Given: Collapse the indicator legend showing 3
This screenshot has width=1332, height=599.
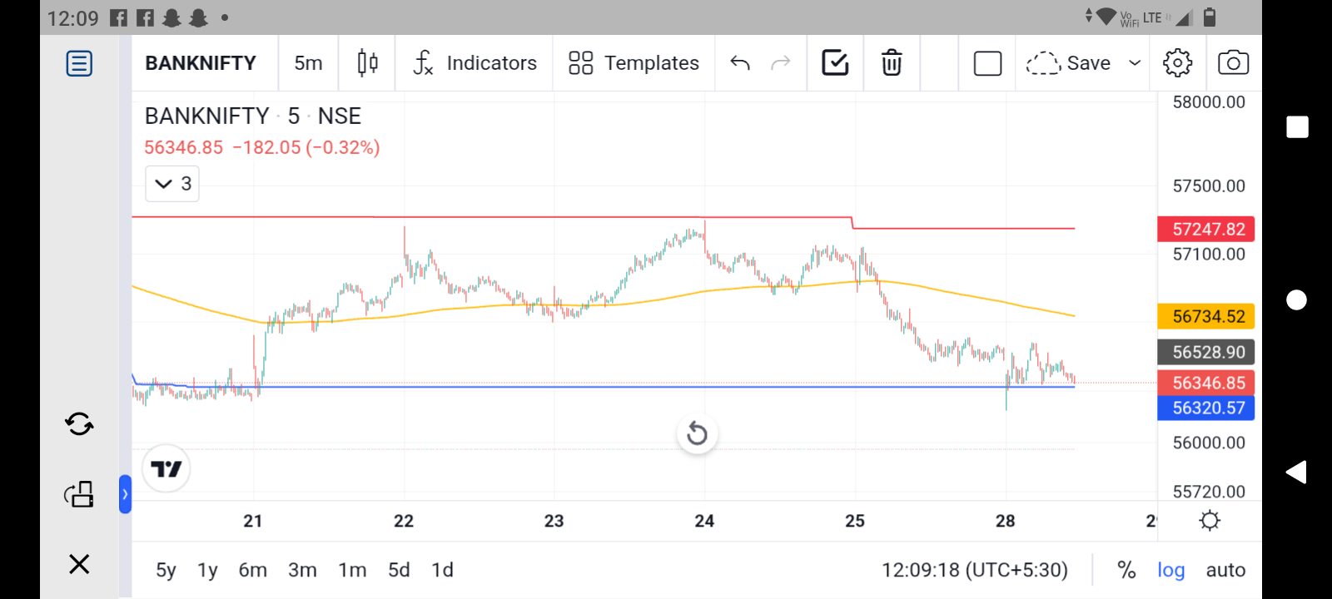Looking at the screenshot, I should click(172, 184).
